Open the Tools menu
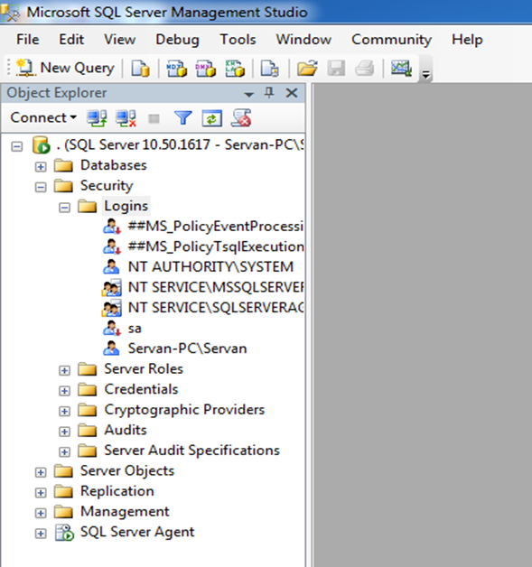 [238, 40]
